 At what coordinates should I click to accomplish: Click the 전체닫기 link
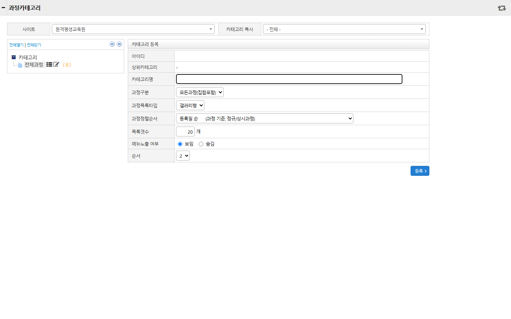pyautogui.click(x=34, y=45)
